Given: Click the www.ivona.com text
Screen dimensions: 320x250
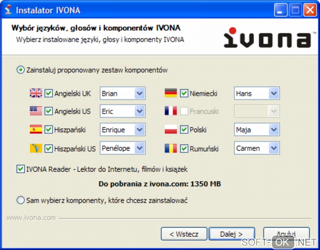Looking at the screenshot, I should click(31, 218).
